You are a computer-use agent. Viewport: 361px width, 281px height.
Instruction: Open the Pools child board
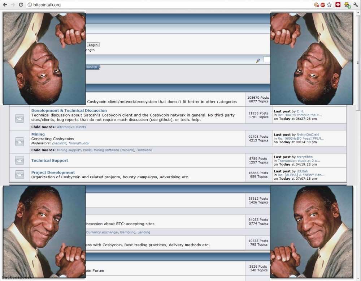87,150
